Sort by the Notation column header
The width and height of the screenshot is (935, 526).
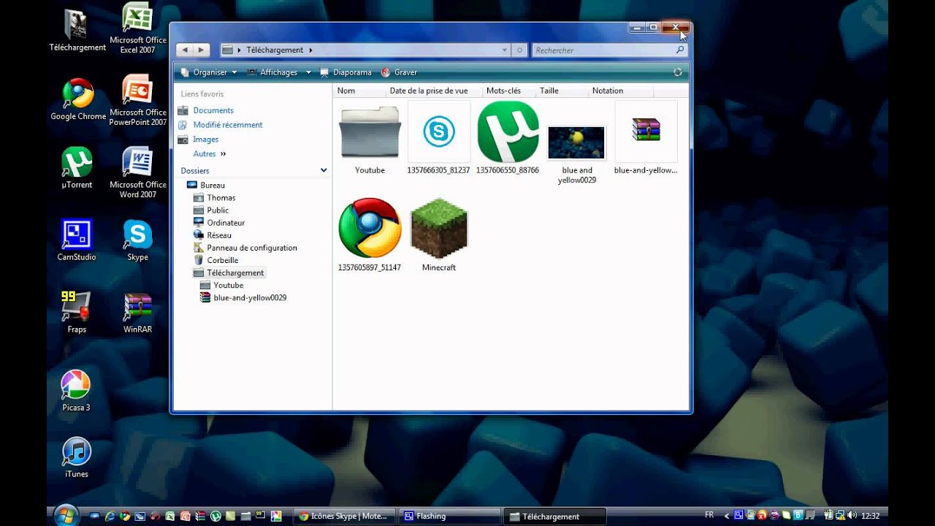[621, 91]
